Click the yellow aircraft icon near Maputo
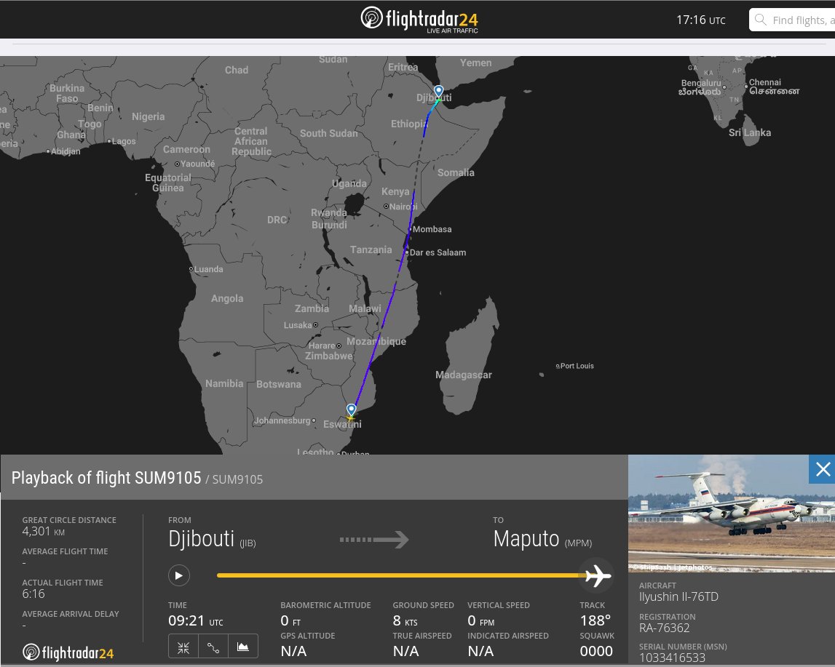This screenshot has width=835, height=667. [x=350, y=419]
